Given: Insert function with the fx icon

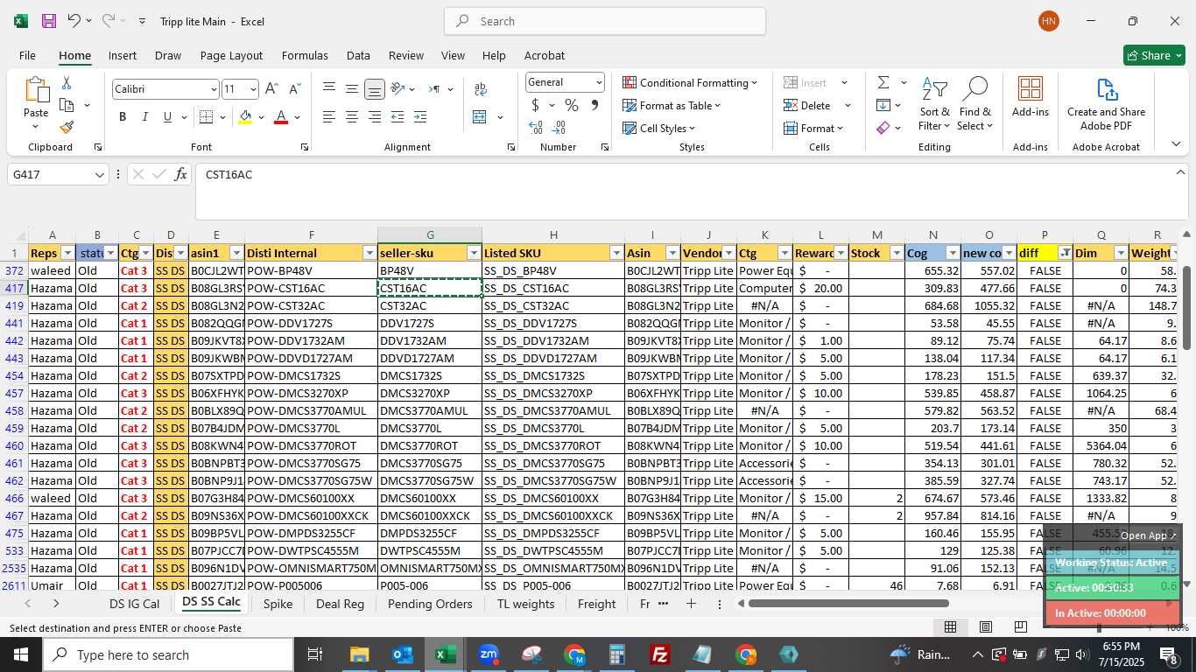Looking at the screenshot, I should tap(181, 174).
